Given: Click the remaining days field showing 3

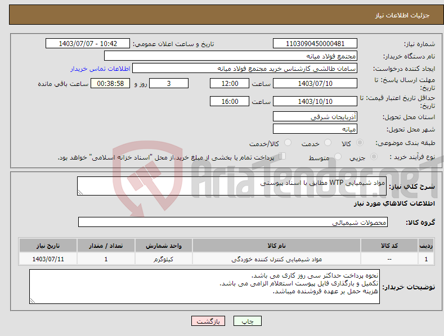Looking at the screenshot, I should 169,83.
